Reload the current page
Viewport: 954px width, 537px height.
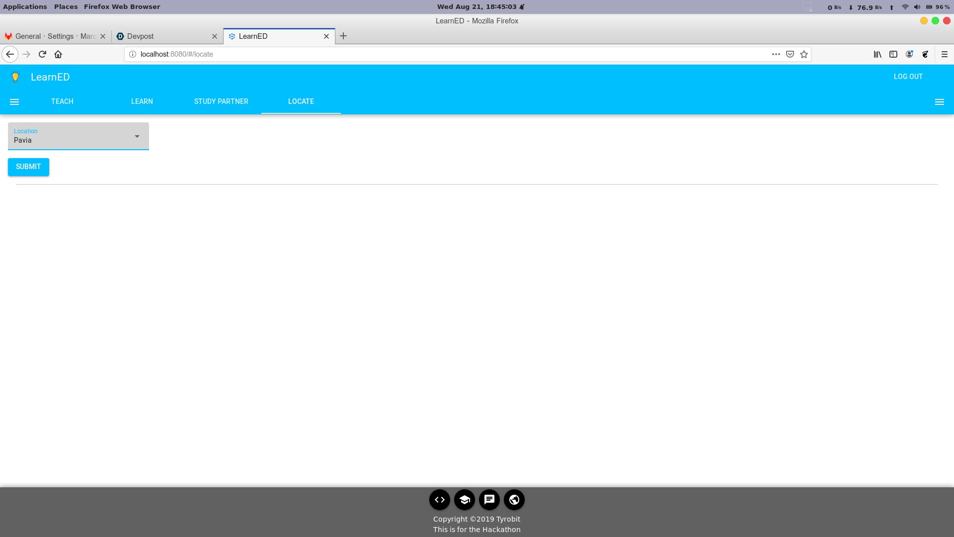[42, 54]
